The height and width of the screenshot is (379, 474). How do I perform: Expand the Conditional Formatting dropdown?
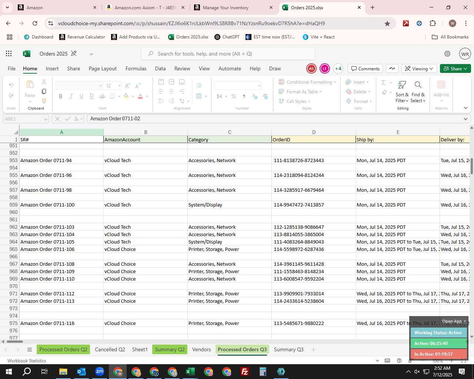click(x=335, y=82)
